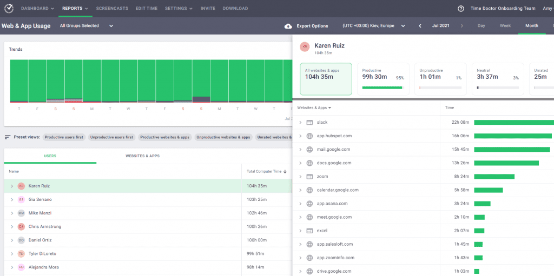Viewport: 554px width, 276px height.
Task: Click globe icon beside meet.google.com
Action: point(309,217)
